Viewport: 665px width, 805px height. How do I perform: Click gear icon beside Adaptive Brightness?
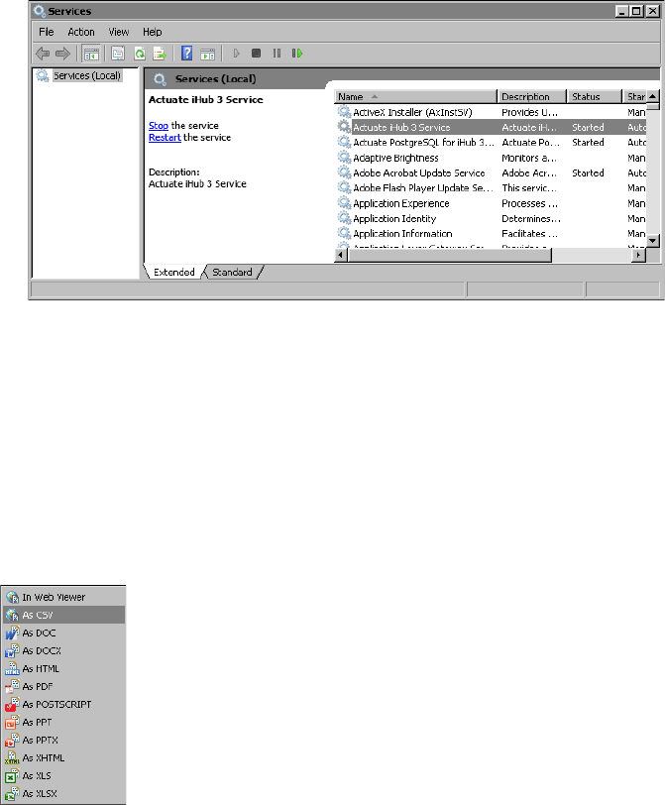pyautogui.click(x=344, y=157)
